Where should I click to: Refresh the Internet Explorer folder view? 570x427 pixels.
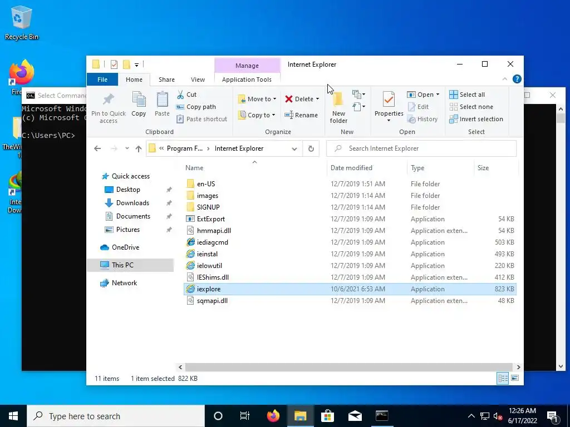click(311, 148)
